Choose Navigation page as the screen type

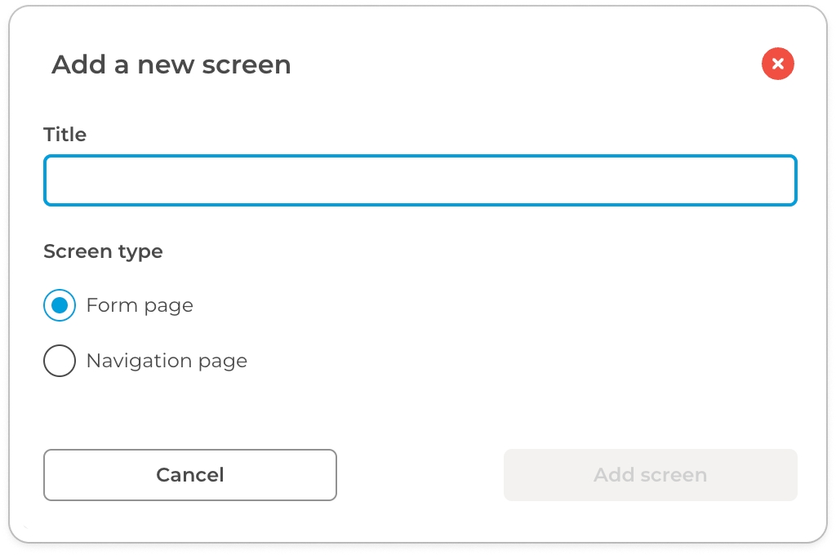click(60, 361)
